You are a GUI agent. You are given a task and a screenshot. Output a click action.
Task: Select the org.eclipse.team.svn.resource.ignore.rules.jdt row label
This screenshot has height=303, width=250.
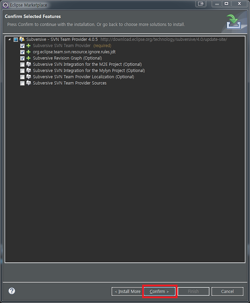point(74,52)
